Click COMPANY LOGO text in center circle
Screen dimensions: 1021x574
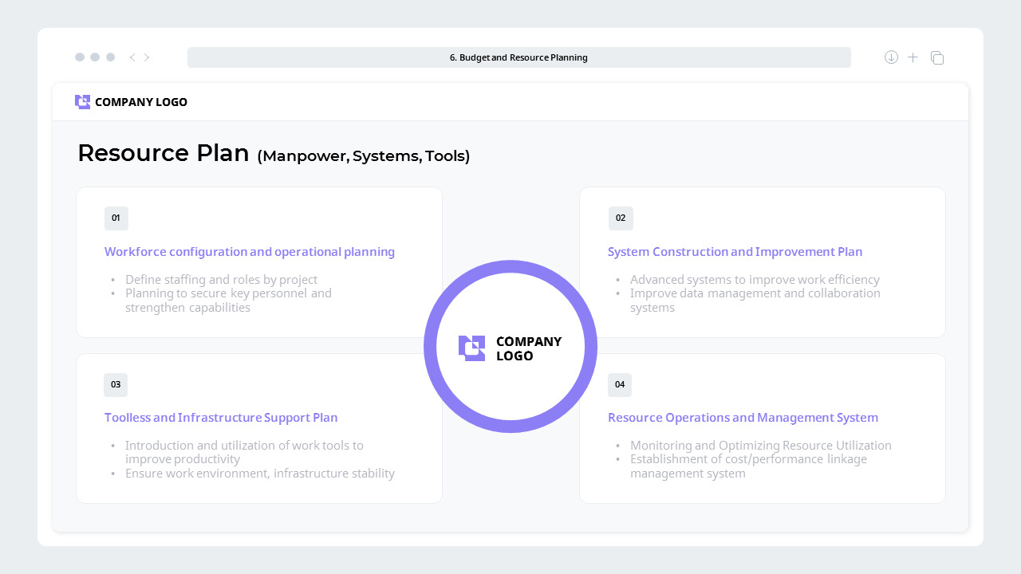[529, 348]
